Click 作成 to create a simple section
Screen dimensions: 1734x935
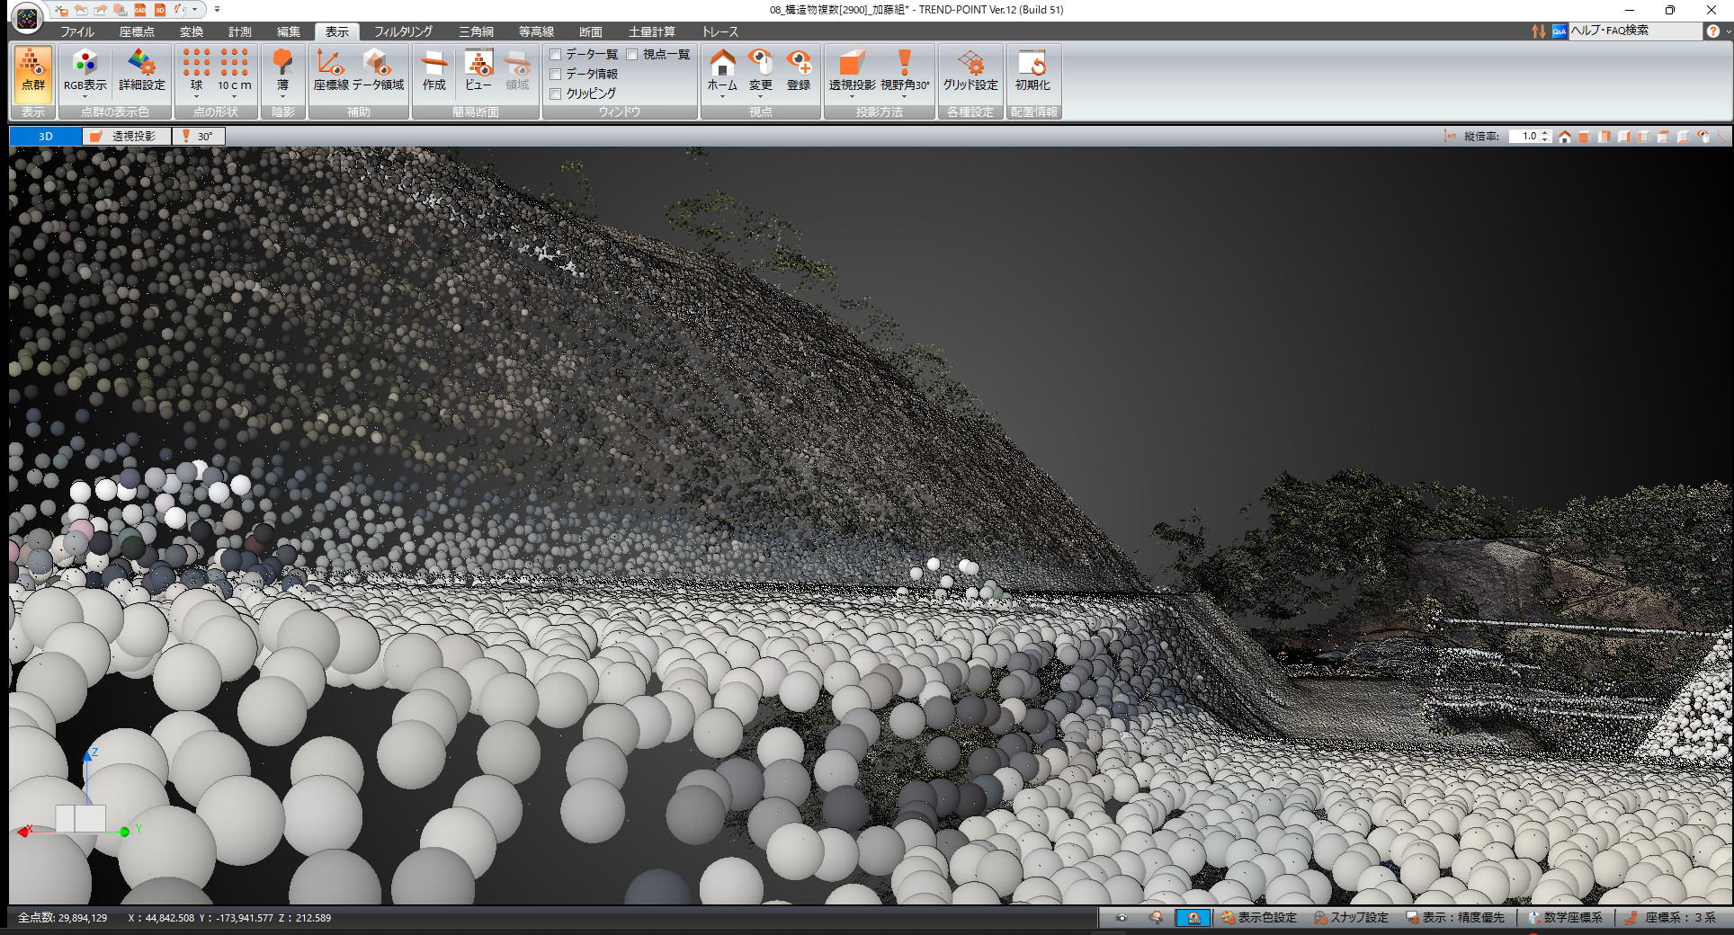tap(434, 72)
